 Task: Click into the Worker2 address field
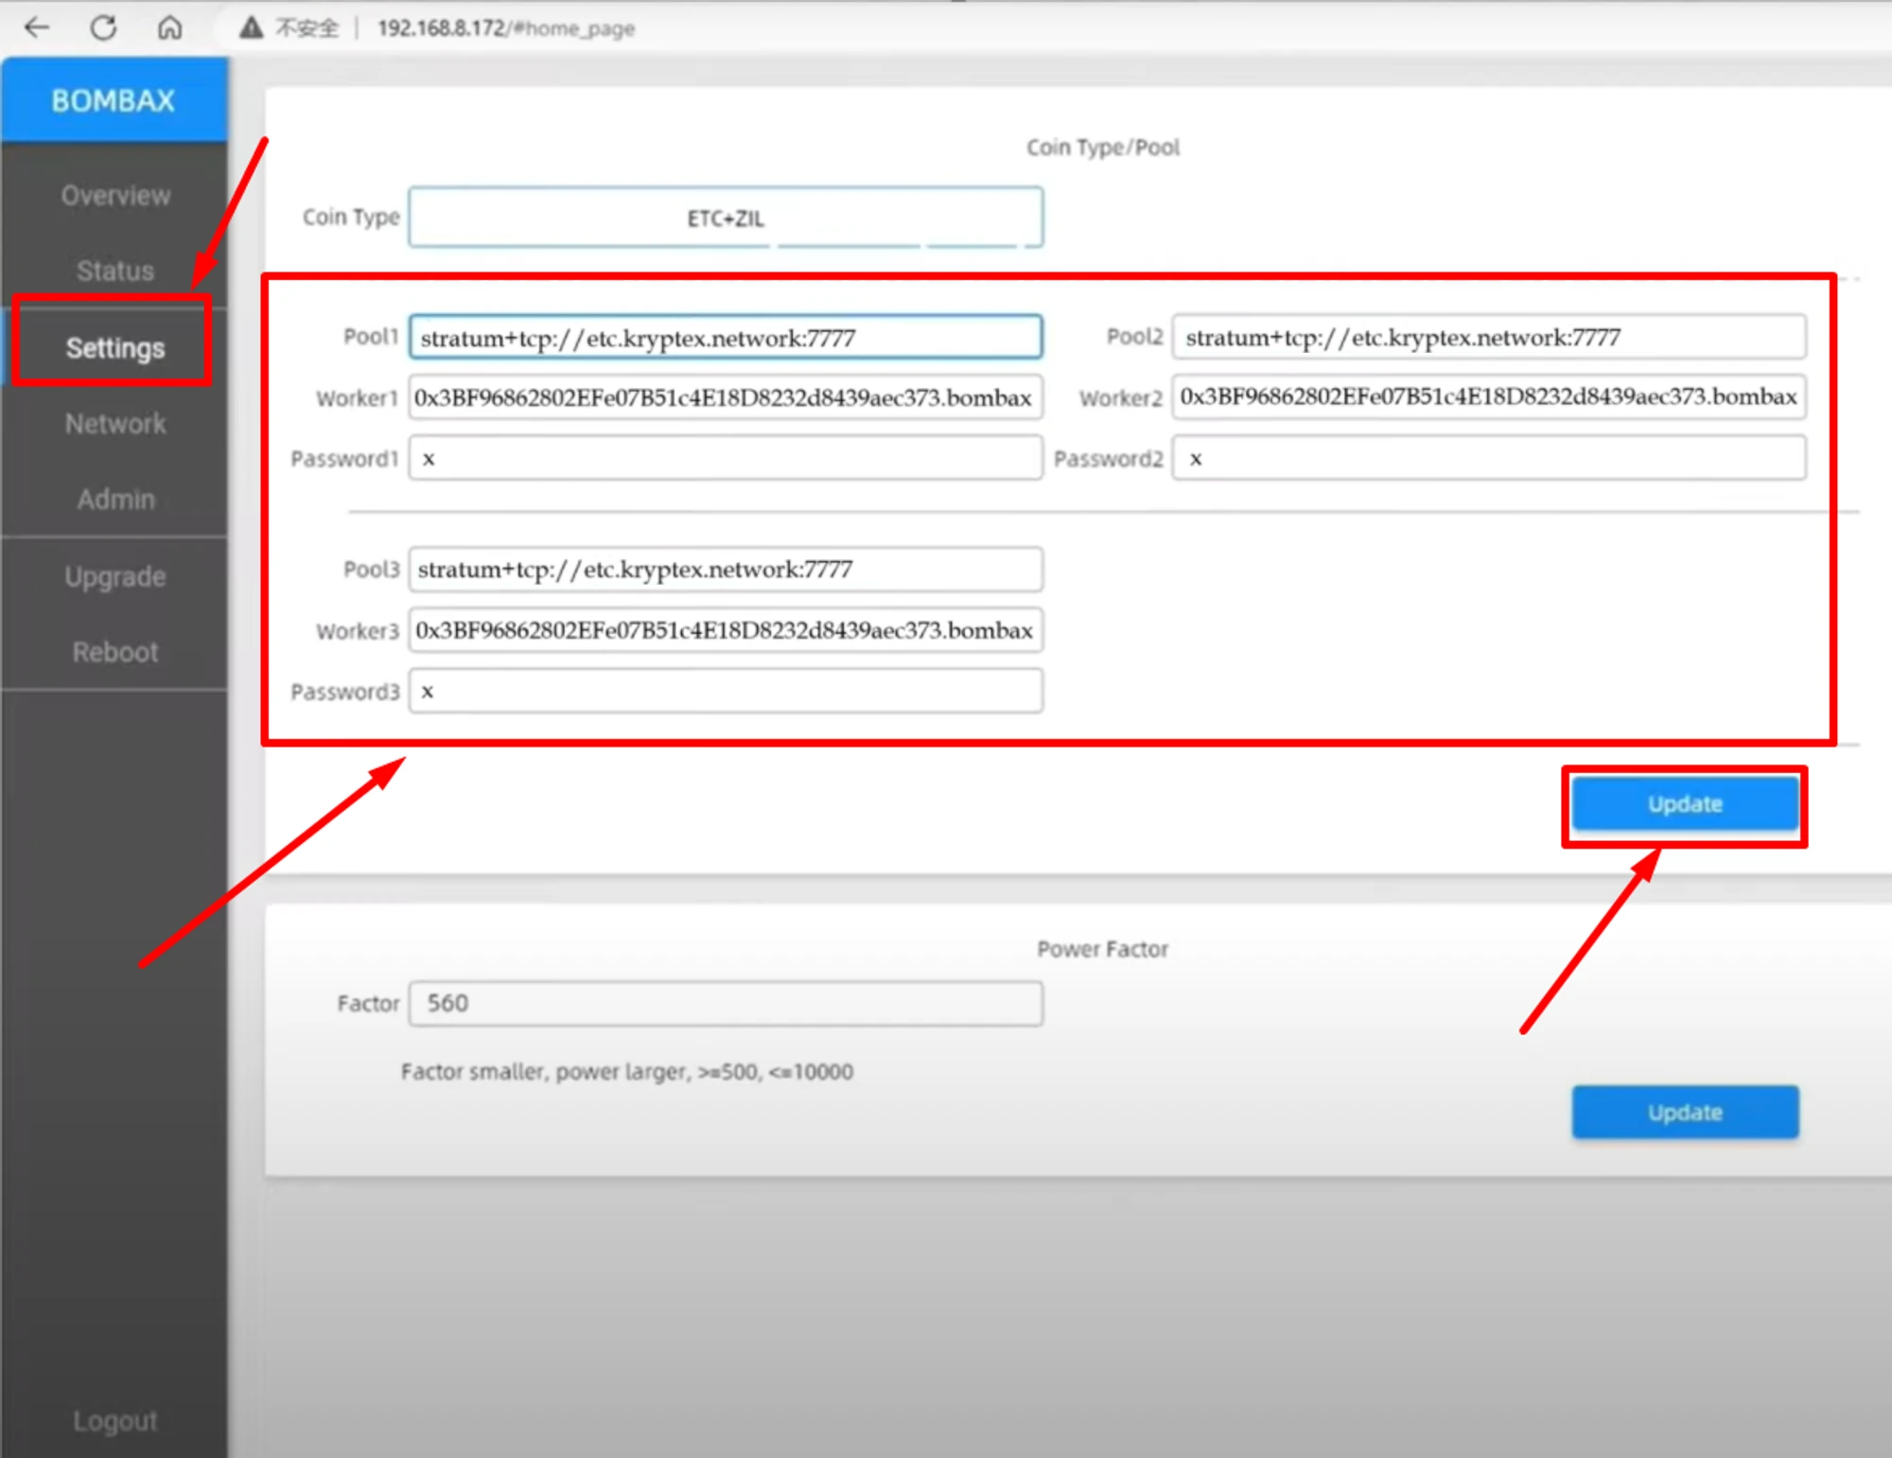pos(1488,397)
